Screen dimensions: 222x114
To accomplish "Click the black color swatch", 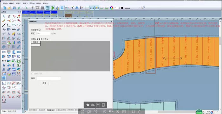I will [x=122, y=8].
